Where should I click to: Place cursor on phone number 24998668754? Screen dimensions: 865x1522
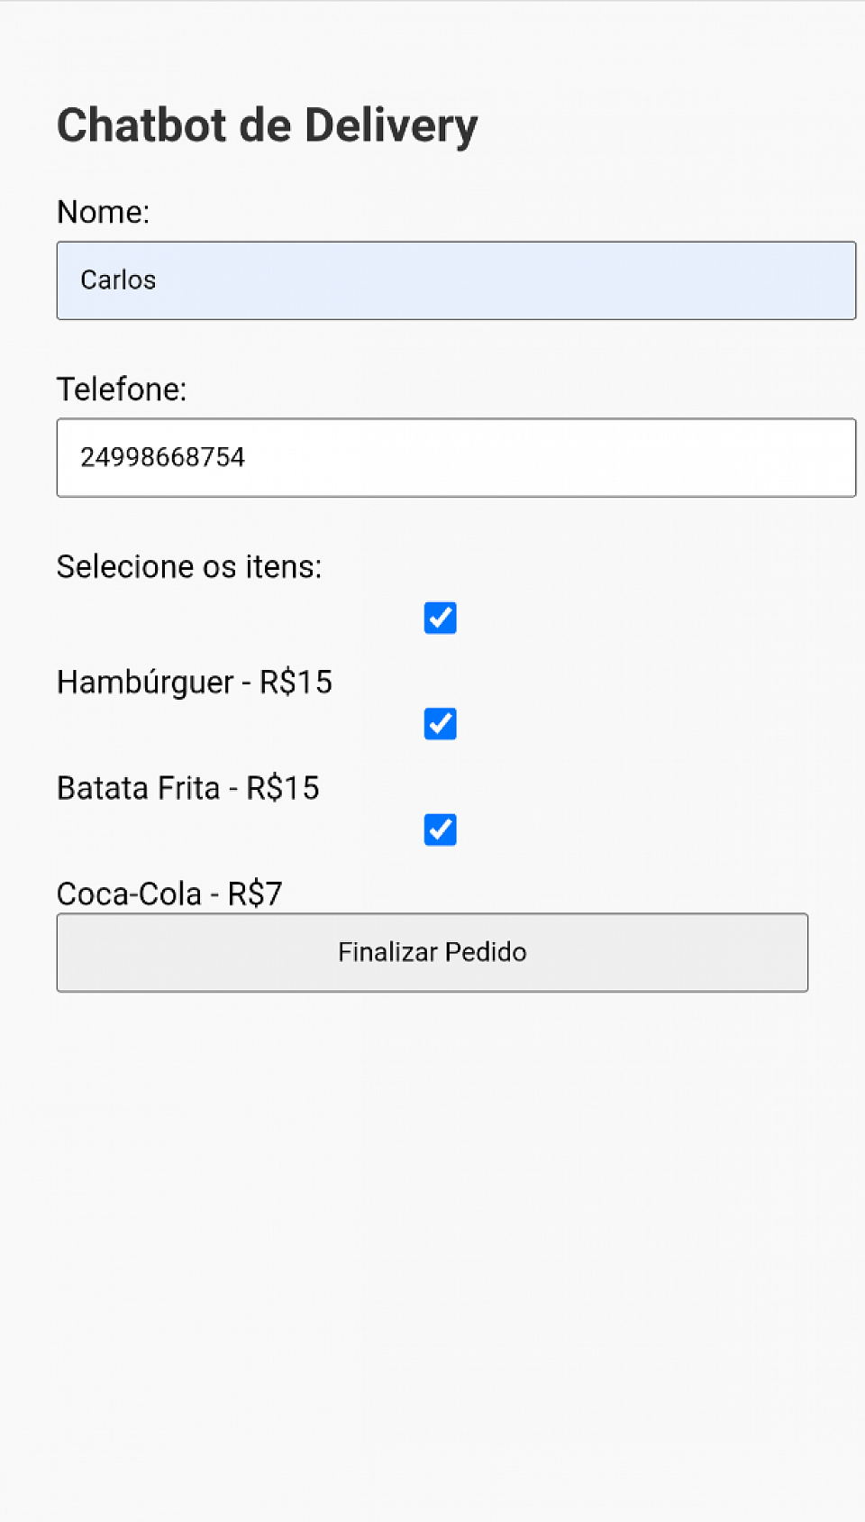[162, 457]
